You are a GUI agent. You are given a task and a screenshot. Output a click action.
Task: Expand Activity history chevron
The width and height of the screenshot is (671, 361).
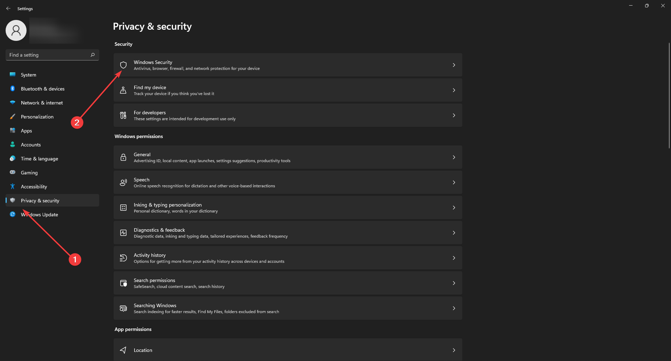point(454,258)
